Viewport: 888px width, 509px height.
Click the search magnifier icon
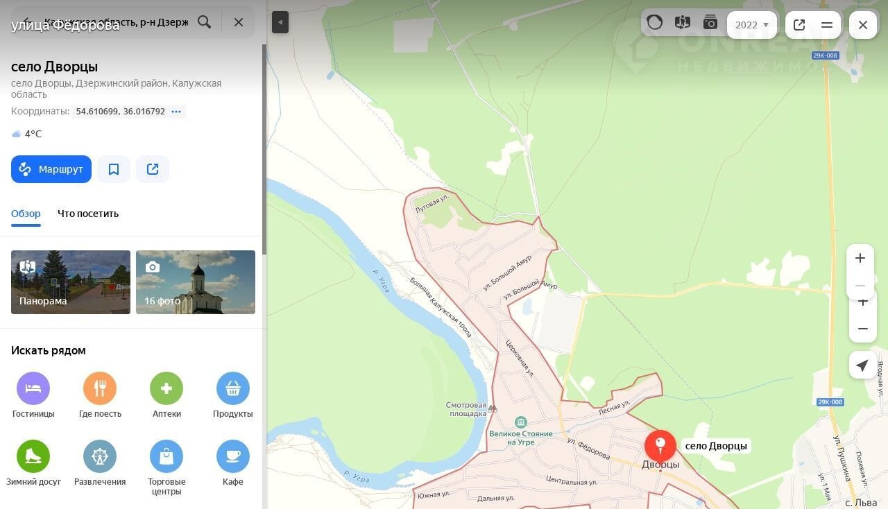click(x=204, y=22)
